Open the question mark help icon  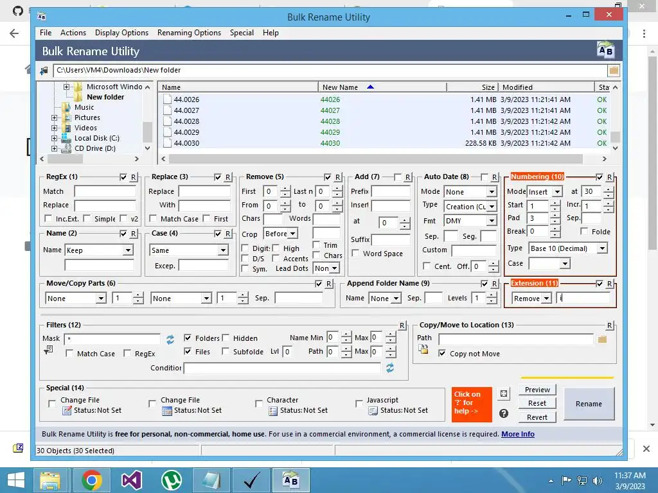point(504,413)
